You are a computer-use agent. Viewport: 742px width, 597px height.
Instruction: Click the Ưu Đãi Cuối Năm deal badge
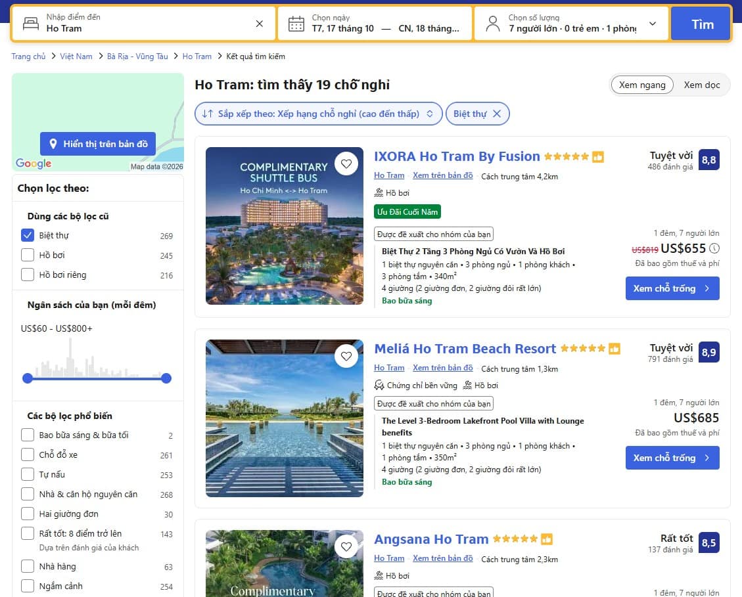[x=407, y=212]
